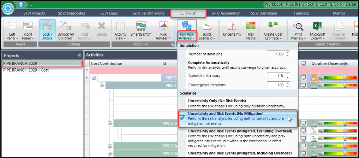The height and width of the screenshot is (158, 359).
Task: Open the Left Panel views button
Action: [12, 30]
